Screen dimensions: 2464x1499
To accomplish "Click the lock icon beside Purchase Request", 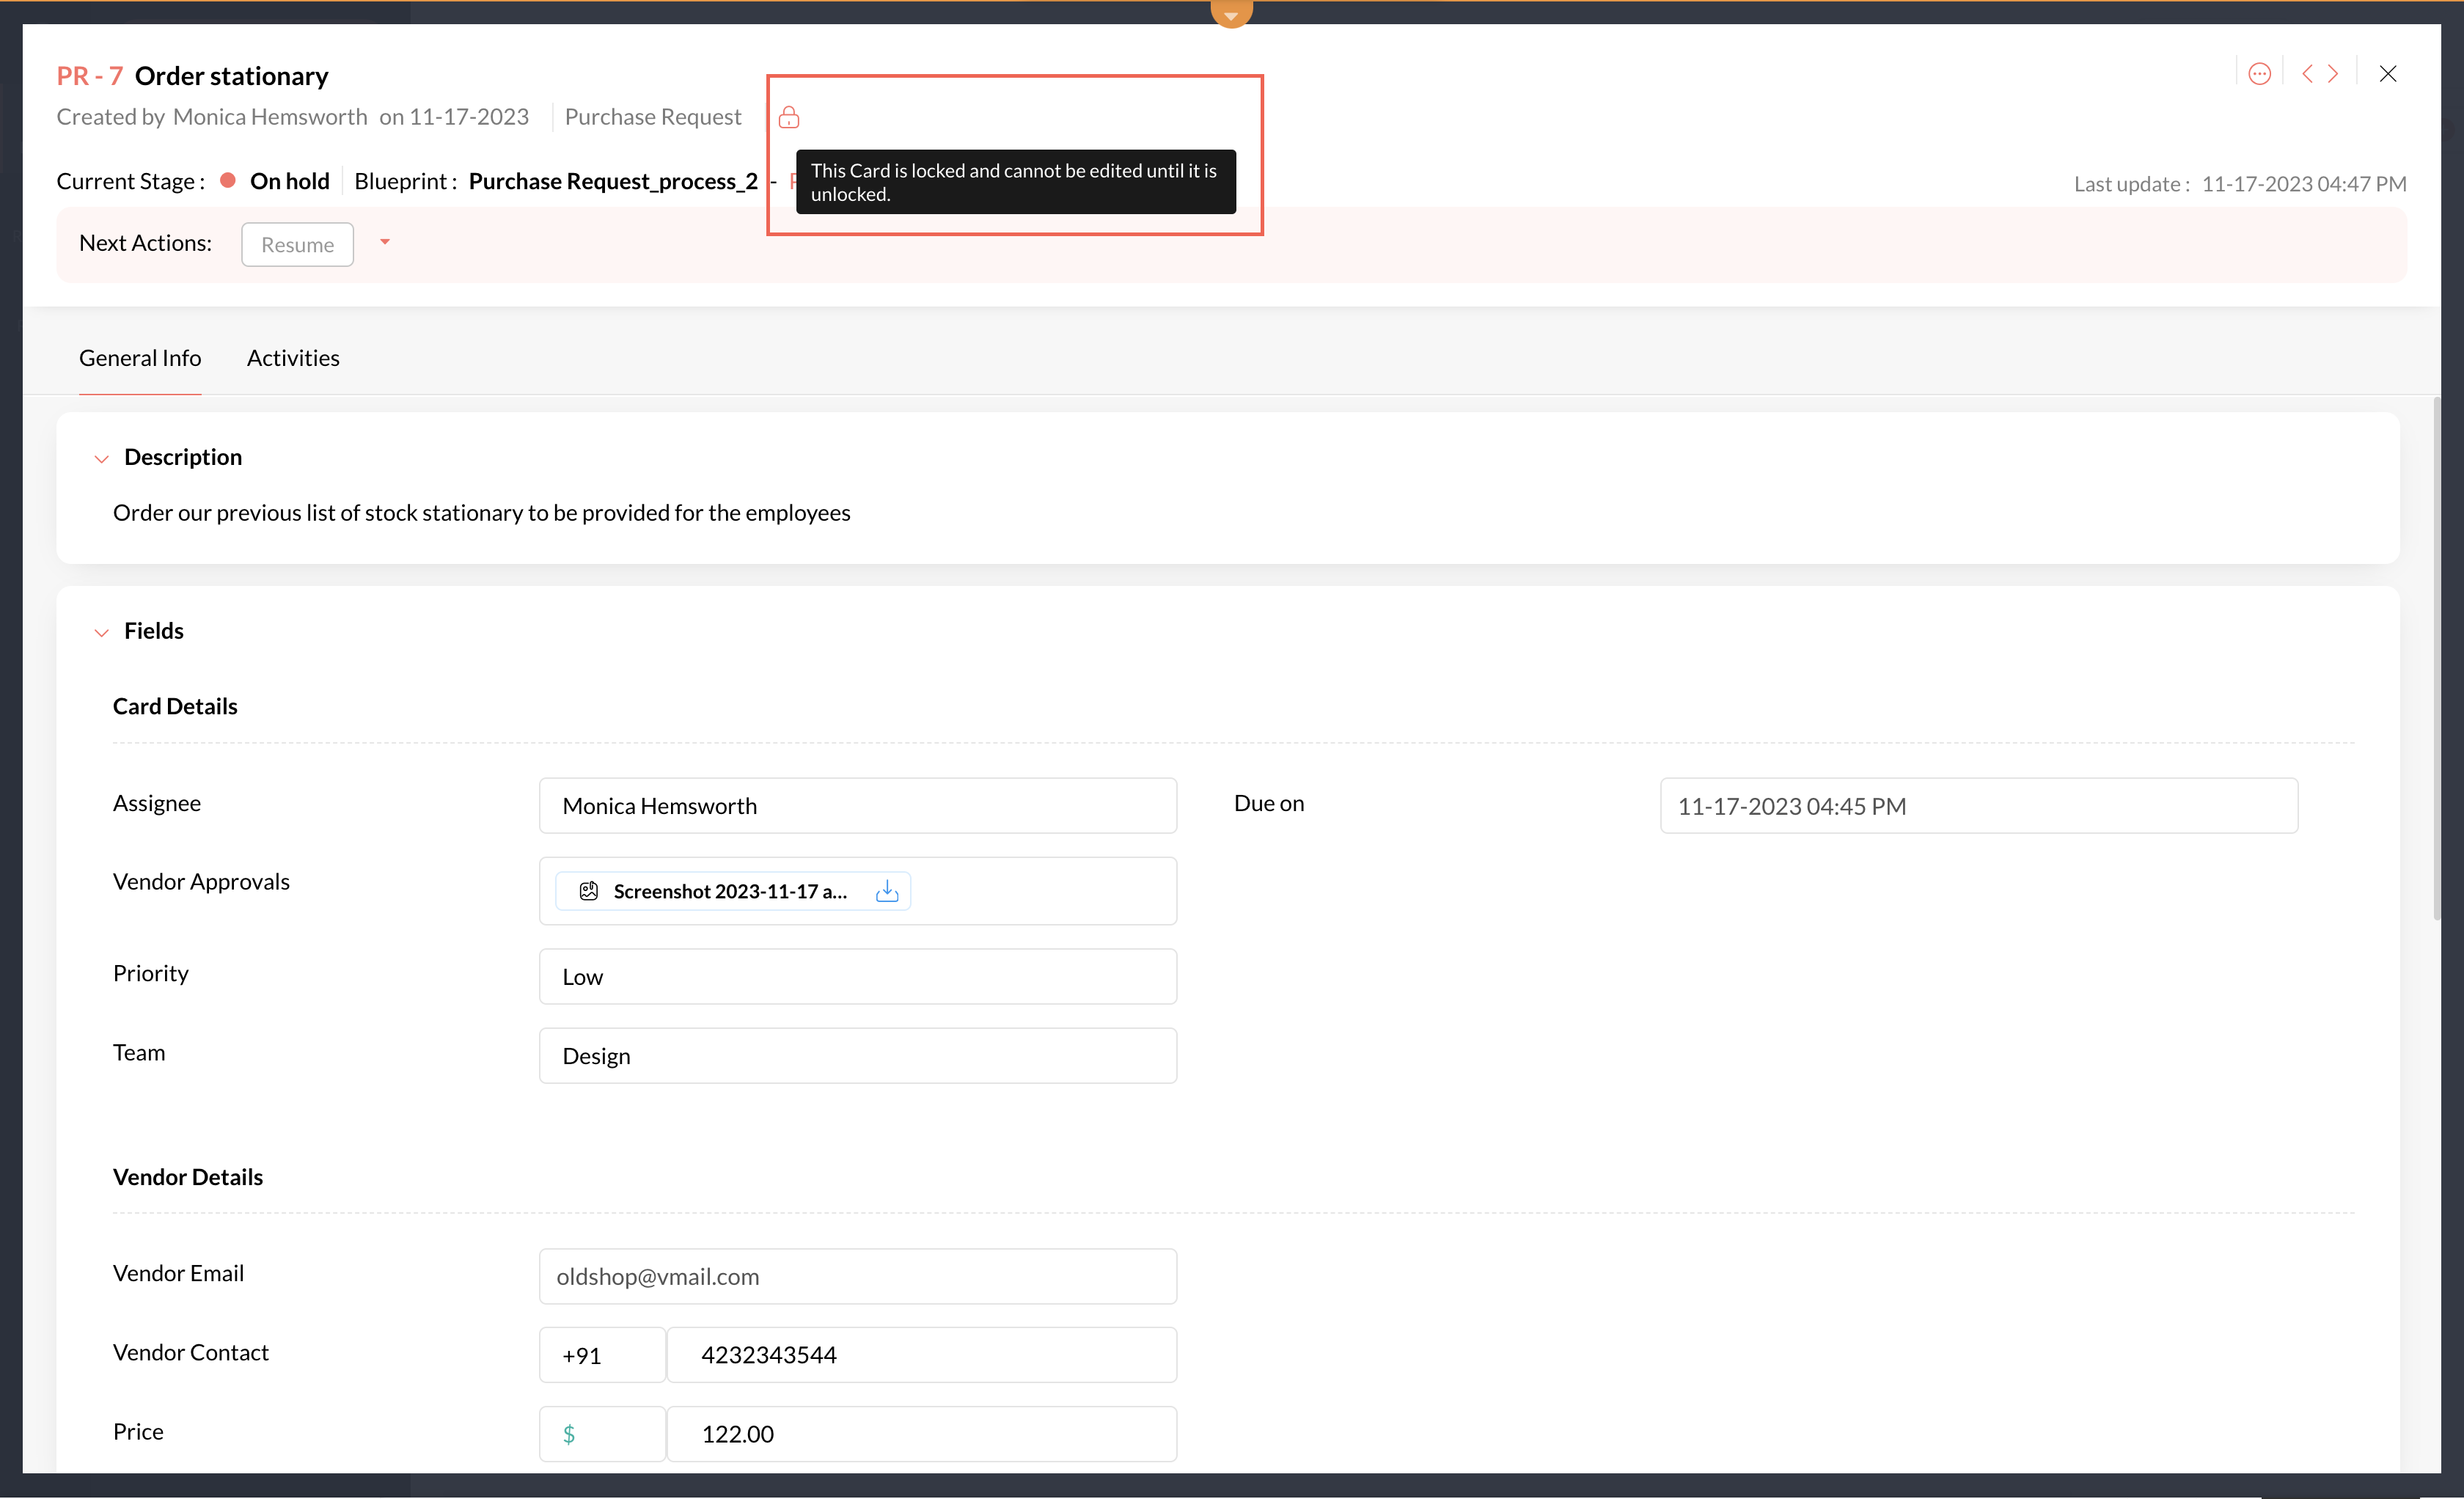I will (x=789, y=117).
